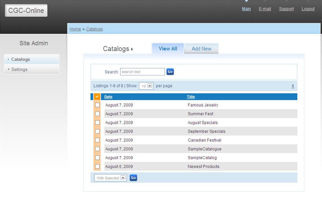This screenshot has height=202, width=322.
Task: Select Catalogs in Site Admin sidebar
Action: 31,59
